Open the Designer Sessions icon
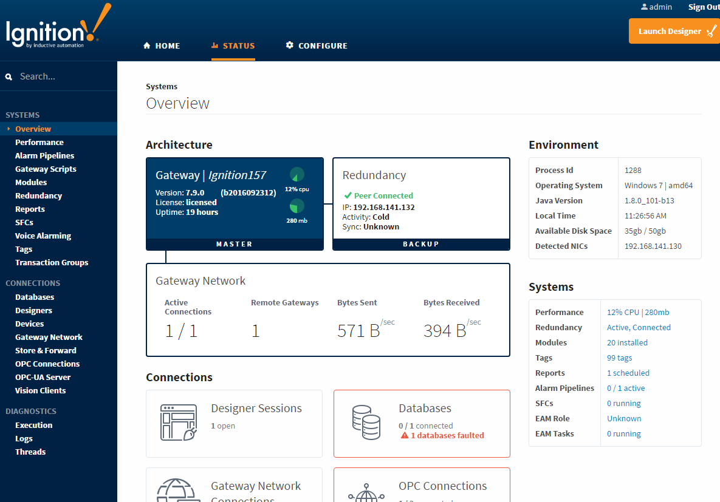The image size is (720, 502). click(178, 422)
